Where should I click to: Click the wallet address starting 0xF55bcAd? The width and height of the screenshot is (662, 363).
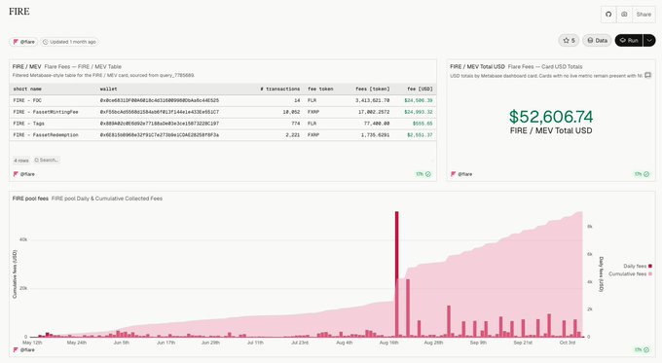pyautogui.click(x=160, y=112)
